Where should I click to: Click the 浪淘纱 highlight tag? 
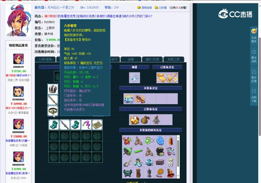[x=101, y=16]
